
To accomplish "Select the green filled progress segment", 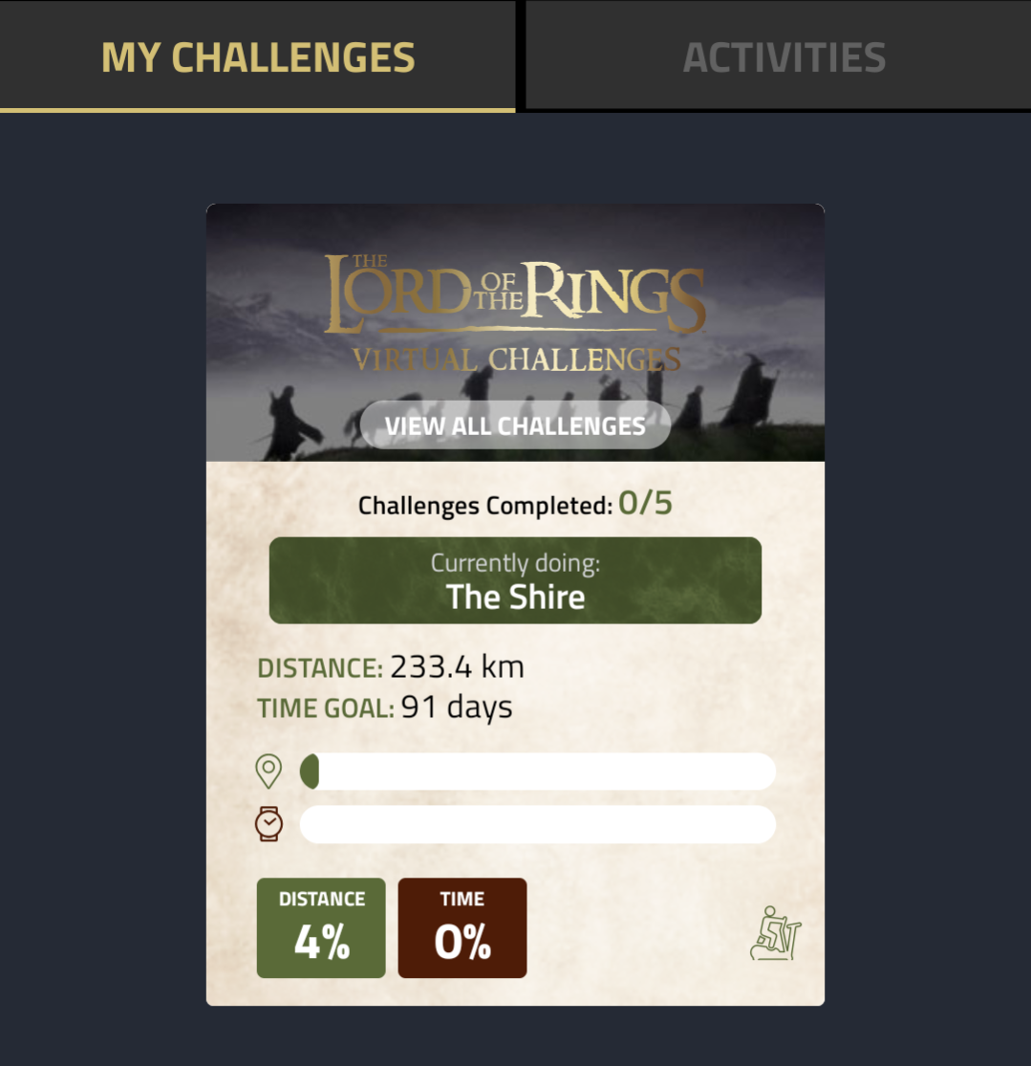I will coord(310,772).
